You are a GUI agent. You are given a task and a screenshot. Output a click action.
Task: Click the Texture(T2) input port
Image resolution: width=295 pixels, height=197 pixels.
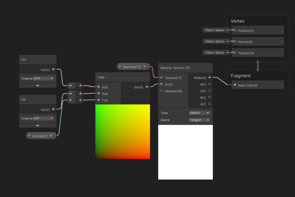coord(161,78)
